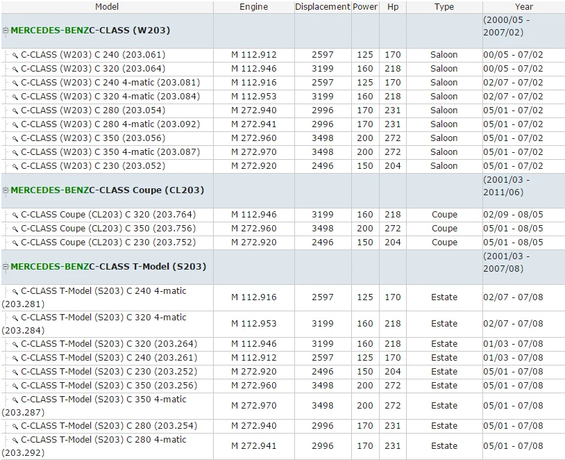Screen dimensions: 565x460
Task: Click CL203 date range (2001/03 - 2011/06)
Action: point(506,186)
